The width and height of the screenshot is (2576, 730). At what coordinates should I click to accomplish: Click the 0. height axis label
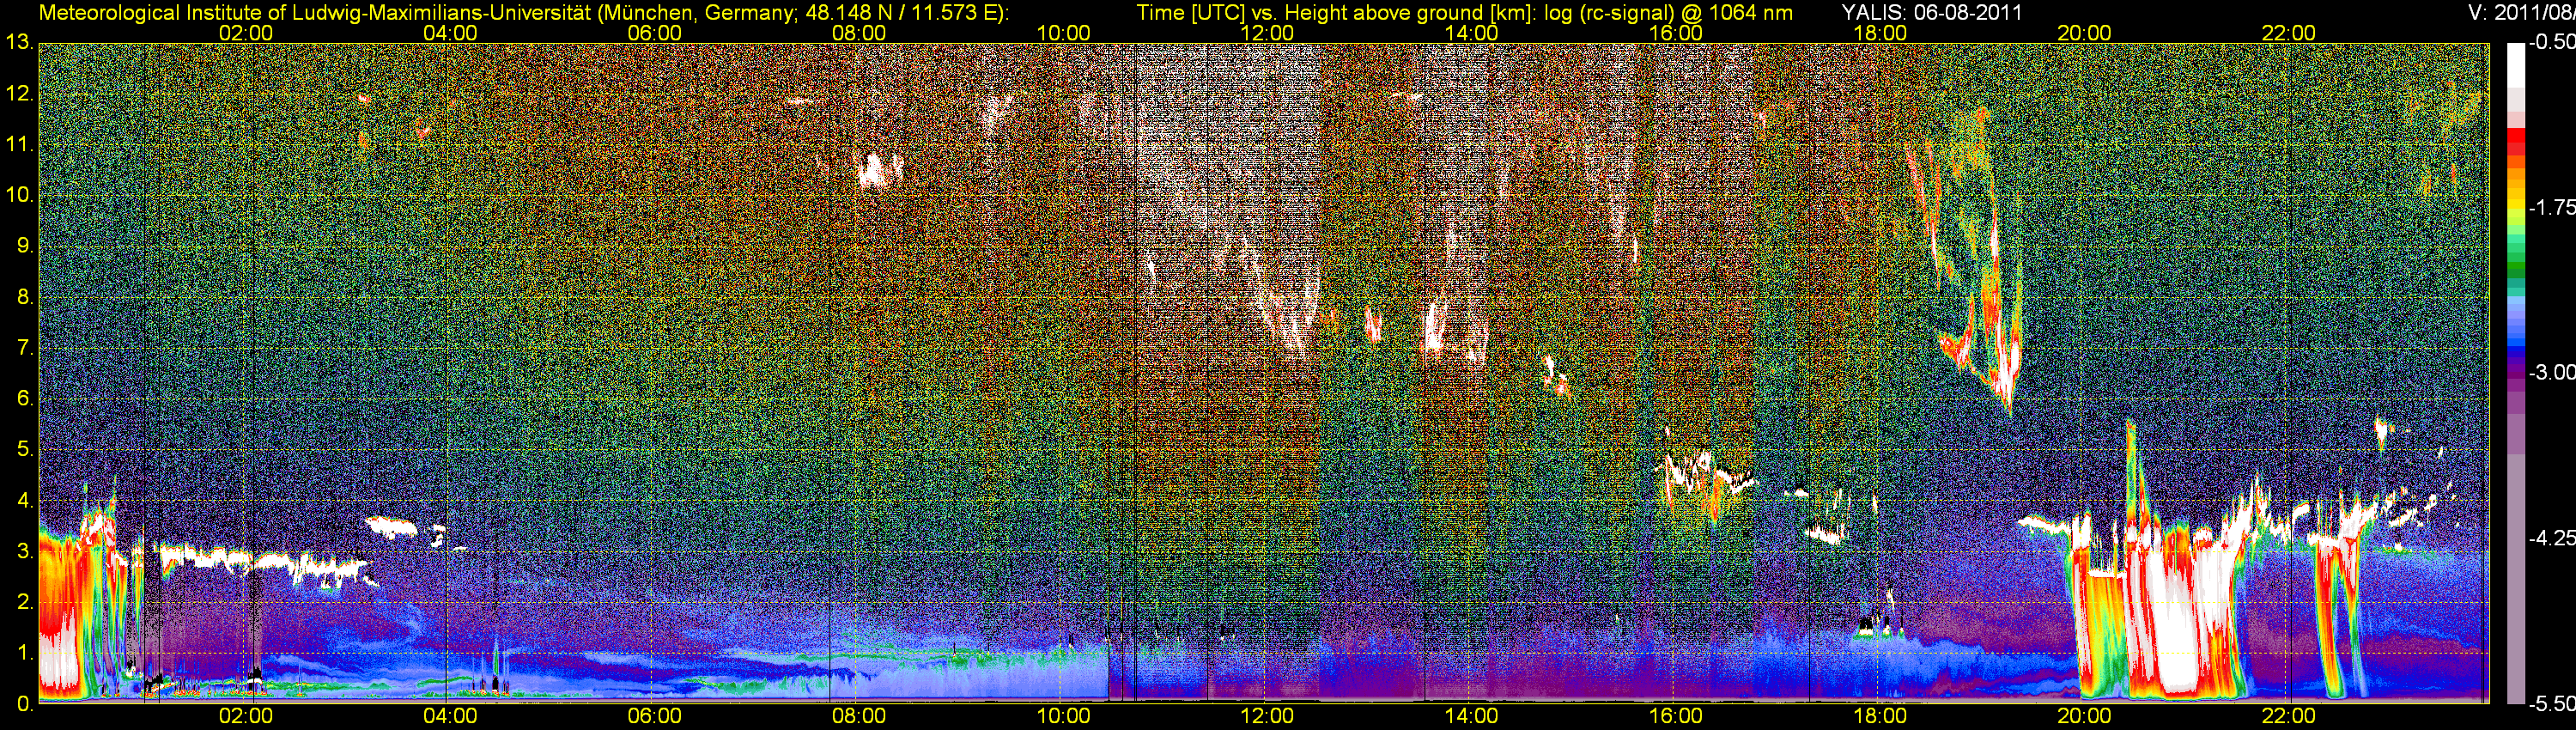click(x=25, y=703)
